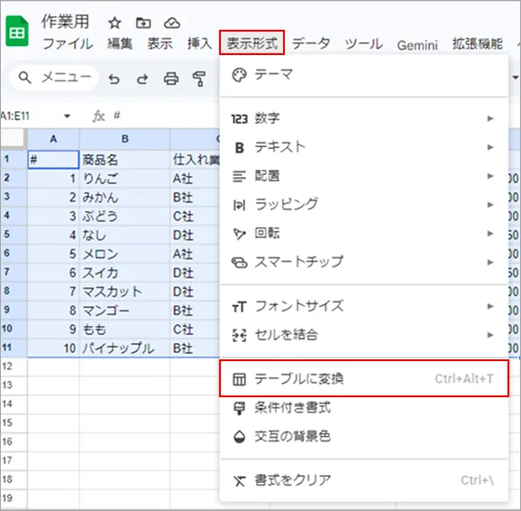The height and width of the screenshot is (511, 521).
Task: Expand the 配置 submenu arrow
Action: tap(490, 176)
